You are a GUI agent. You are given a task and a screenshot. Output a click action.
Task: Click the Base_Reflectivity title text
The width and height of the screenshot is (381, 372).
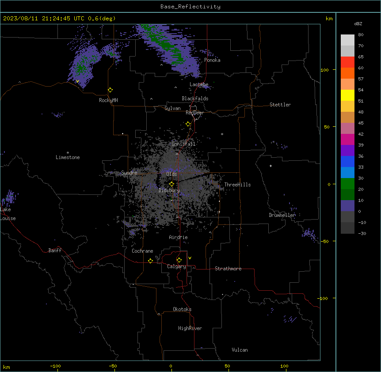point(190,7)
